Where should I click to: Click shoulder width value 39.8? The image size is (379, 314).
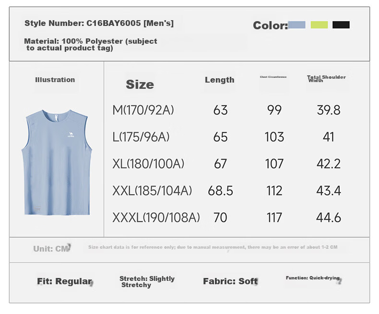329,110
